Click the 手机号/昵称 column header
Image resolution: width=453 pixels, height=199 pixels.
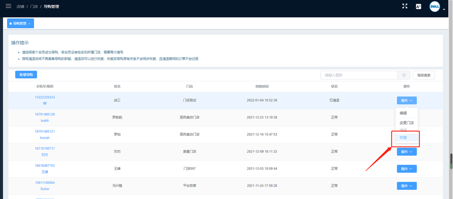[x=45, y=86]
